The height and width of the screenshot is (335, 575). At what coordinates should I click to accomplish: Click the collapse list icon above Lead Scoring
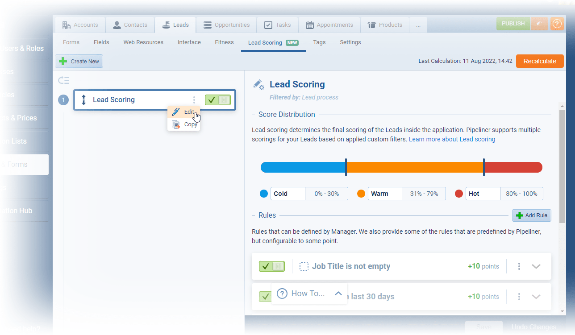click(64, 80)
